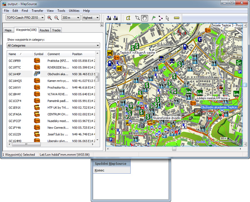Sort waypoints by the Name column header

(12, 54)
